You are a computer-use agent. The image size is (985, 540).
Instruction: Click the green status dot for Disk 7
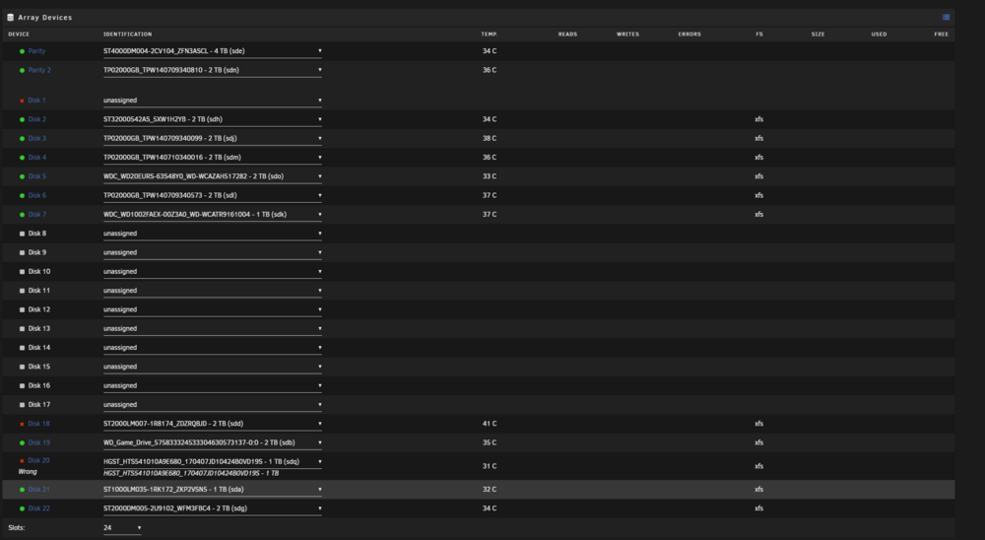point(22,215)
